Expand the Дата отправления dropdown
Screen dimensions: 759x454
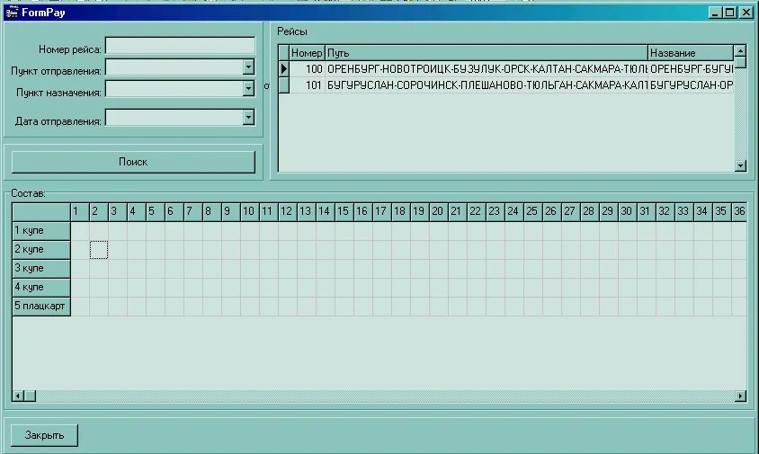248,117
